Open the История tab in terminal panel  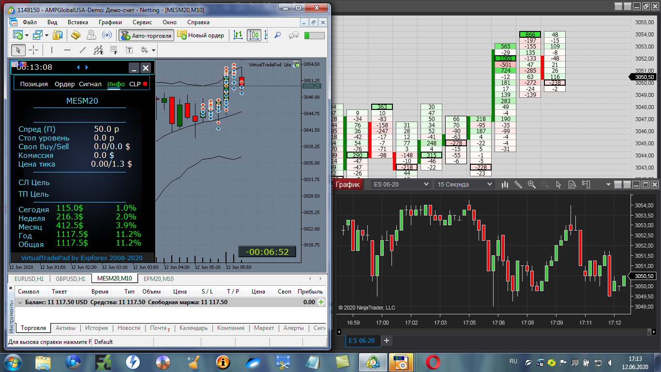(96, 328)
